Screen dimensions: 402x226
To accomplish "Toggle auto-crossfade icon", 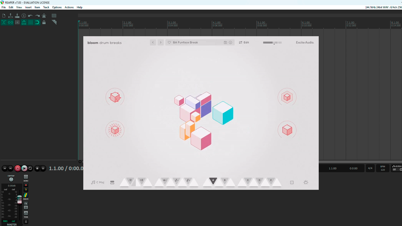I will (4, 22).
